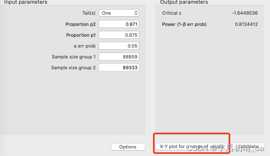Click the Output parameters heading
This screenshot has height=156, width=270.
tap(184, 2)
